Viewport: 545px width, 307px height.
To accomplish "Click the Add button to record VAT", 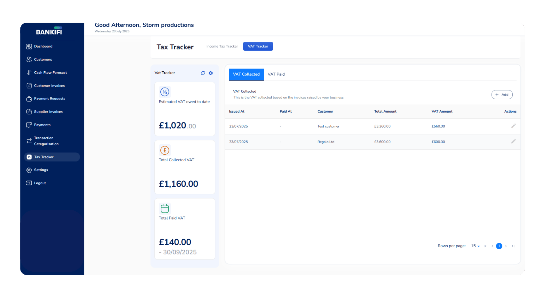I will click(x=502, y=95).
